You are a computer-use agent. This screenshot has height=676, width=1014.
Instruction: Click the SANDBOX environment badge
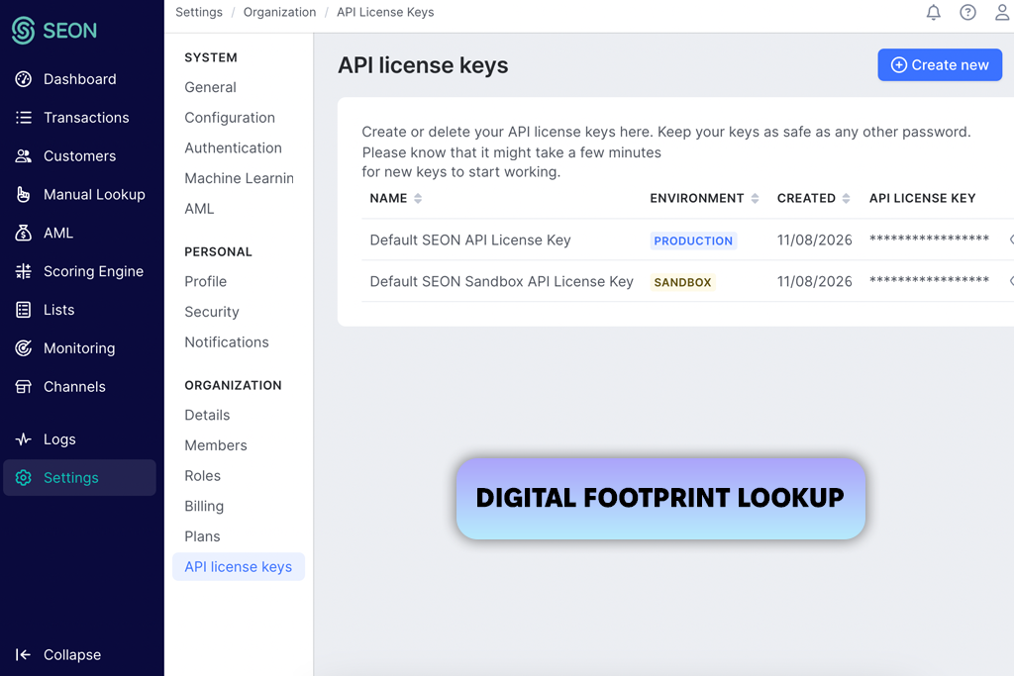[682, 282]
